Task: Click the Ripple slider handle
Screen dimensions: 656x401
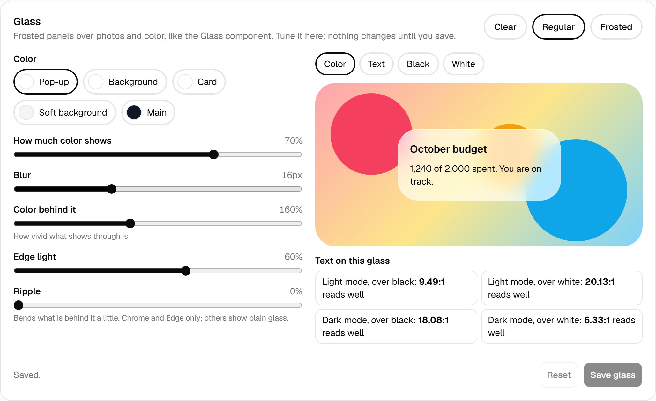Action: click(19, 305)
